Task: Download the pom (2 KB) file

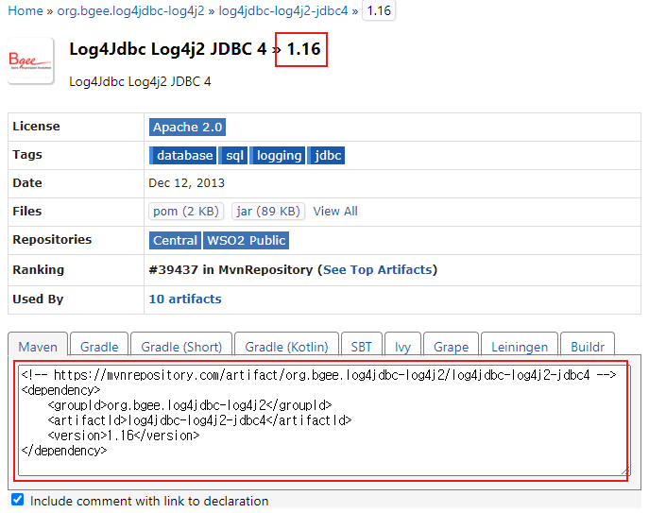Action: pos(186,212)
